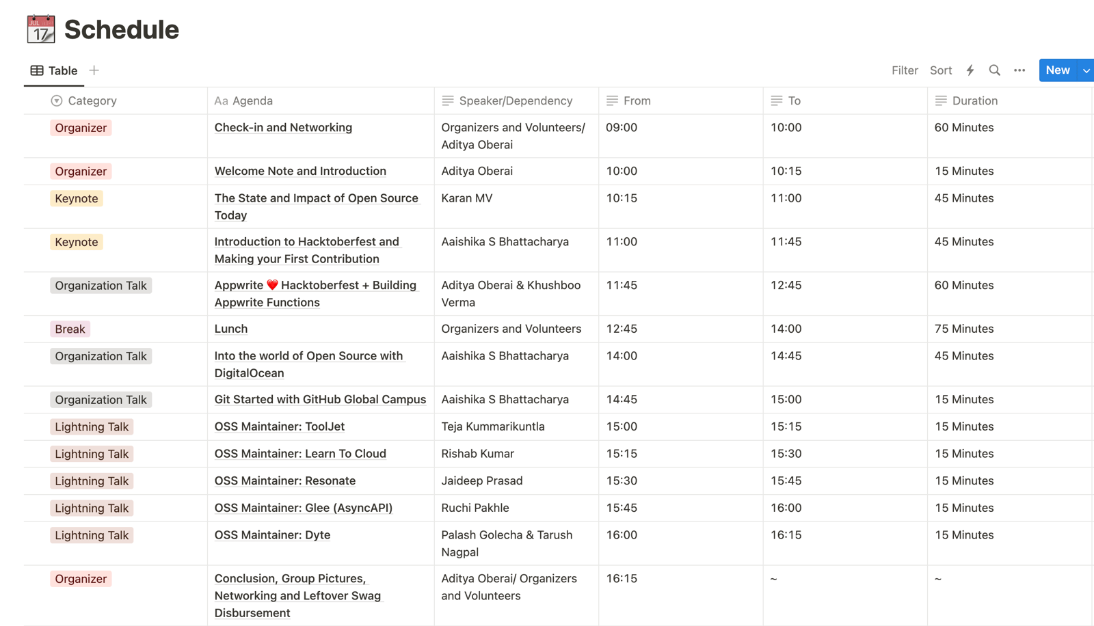Viewport: 1094px width, 626px height.
Task: Open the search magnifier icon
Action: point(994,70)
